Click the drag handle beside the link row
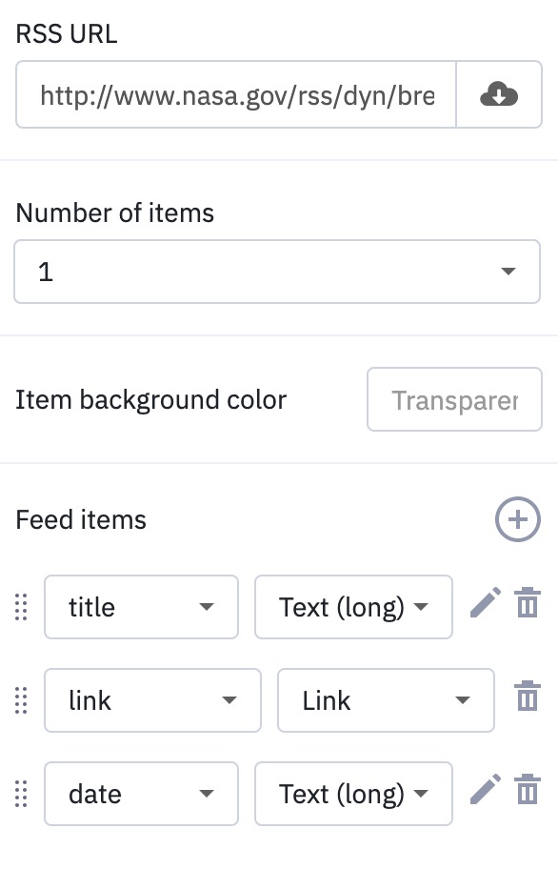The width and height of the screenshot is (558, 869). (x=21, y=700)
